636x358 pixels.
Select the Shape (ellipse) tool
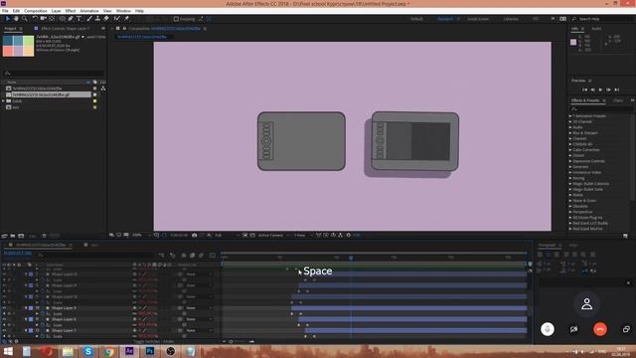(x=62, y=19)
